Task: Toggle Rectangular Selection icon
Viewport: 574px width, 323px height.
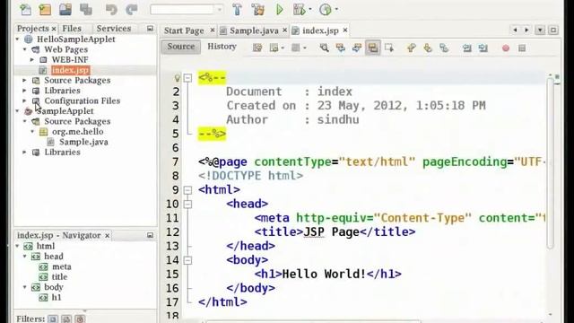Action: point(389,48)
